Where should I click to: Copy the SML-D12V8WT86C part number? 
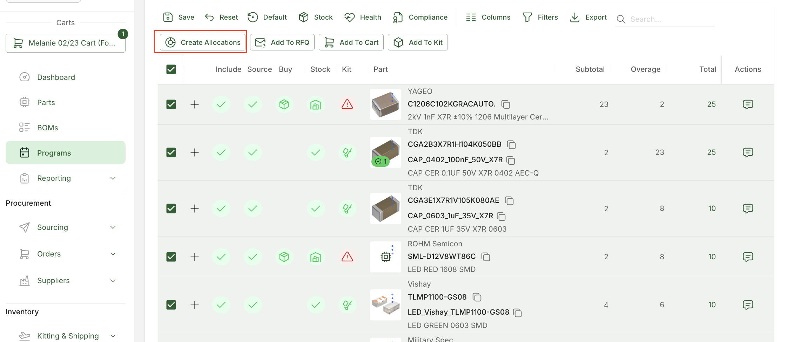coord(486,257)
